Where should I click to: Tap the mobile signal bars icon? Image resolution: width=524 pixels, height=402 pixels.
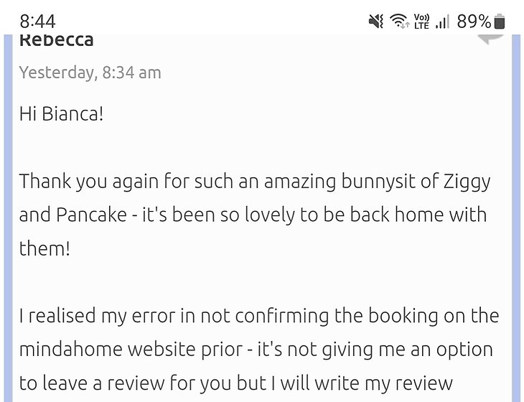click(443, 22)
